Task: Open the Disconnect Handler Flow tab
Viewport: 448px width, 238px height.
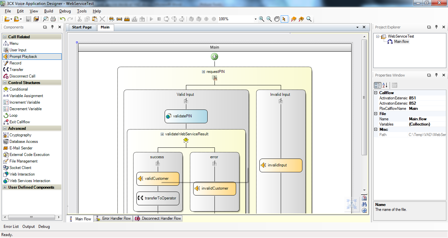Action: pyautogui.click(x=158, y=218)
